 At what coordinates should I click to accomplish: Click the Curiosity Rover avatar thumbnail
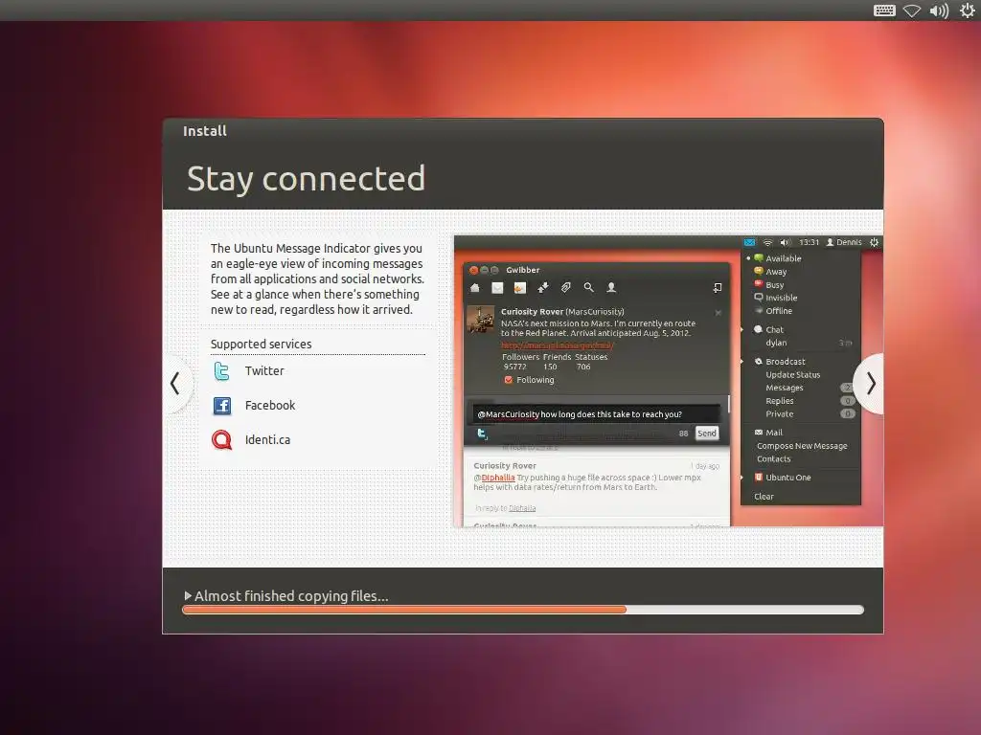(481, 320)
